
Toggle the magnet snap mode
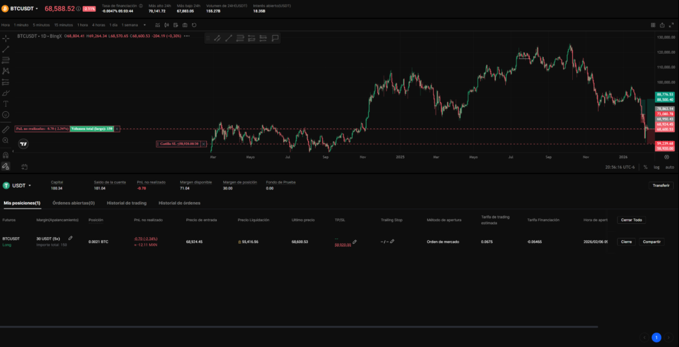(x=6, y=154)
